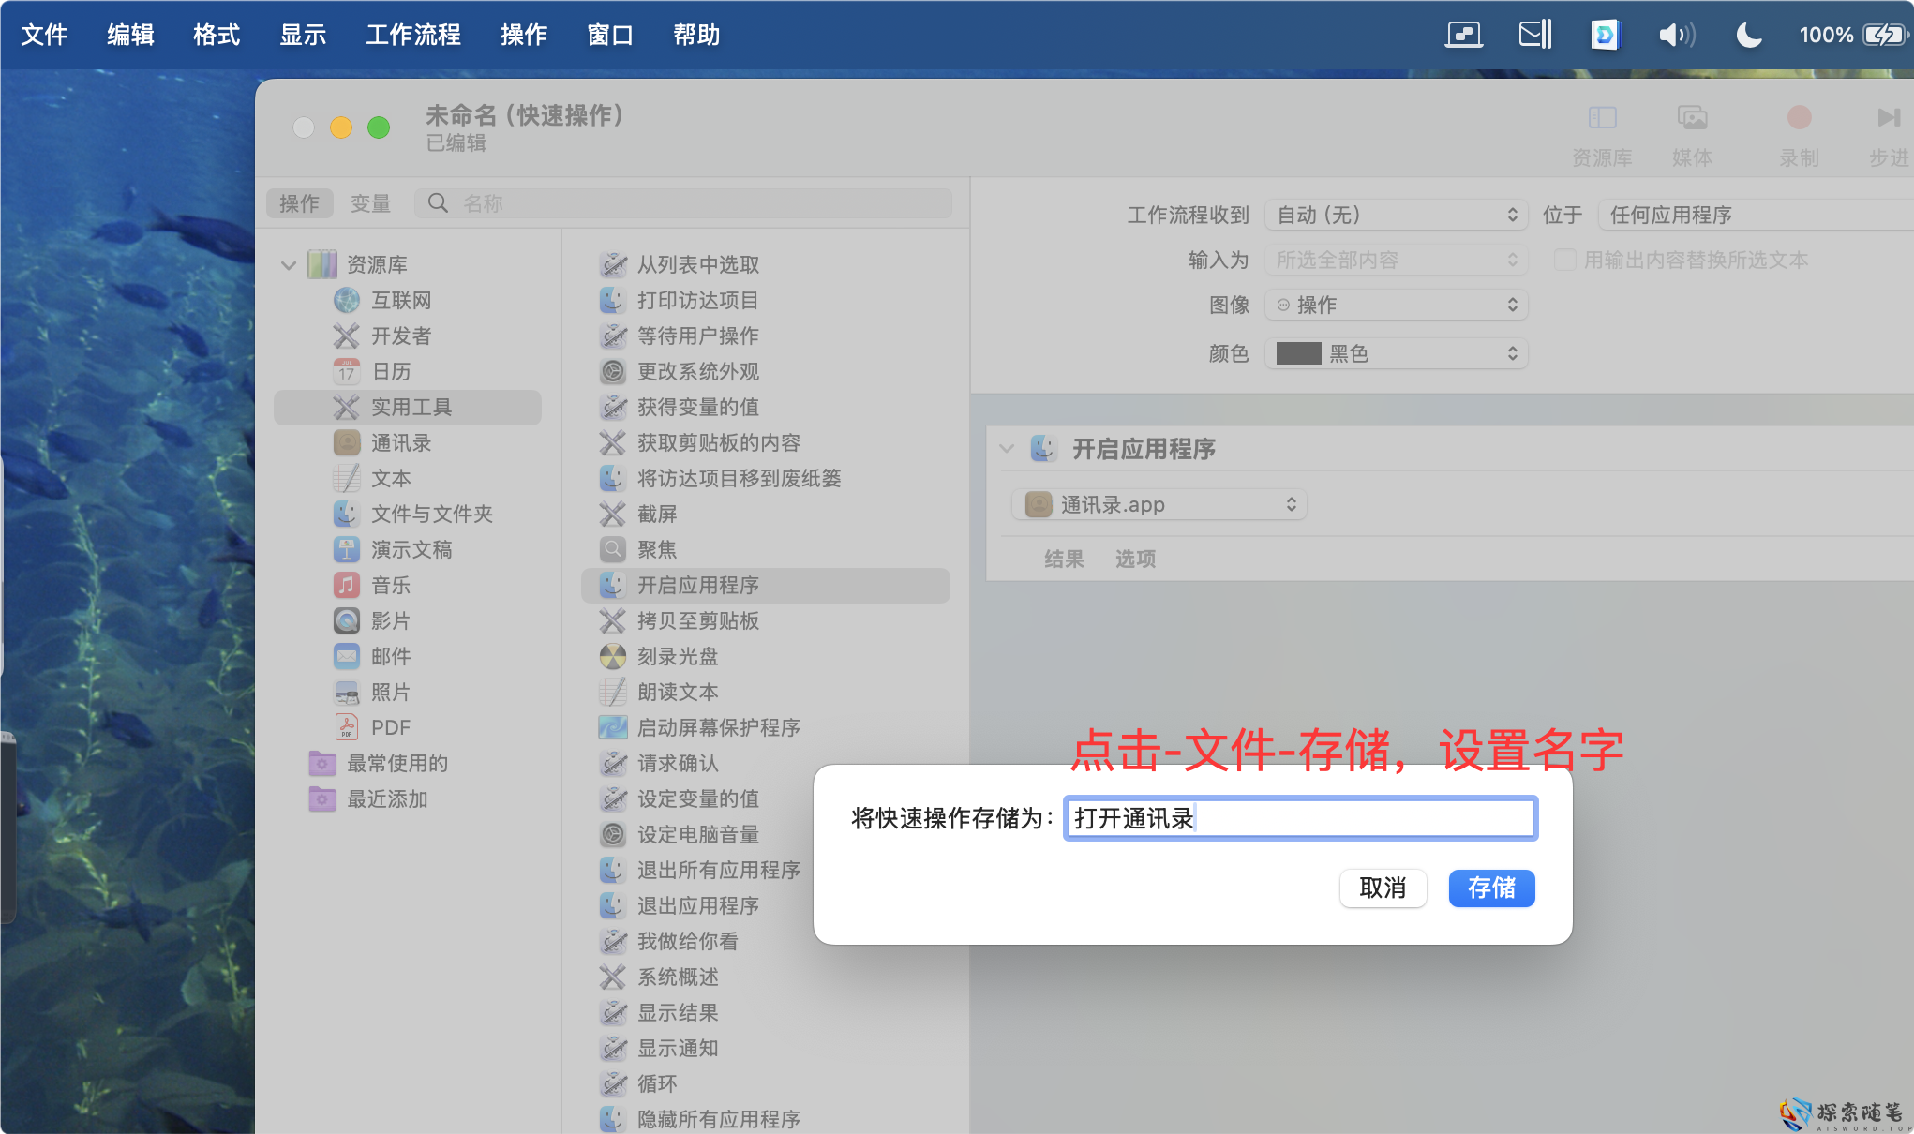Open the 通讯录.app application dropdown
1914x1134 pixels.
[1157, 504]
